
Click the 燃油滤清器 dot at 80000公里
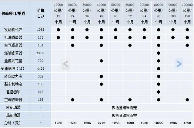pyautogui.click(x=159, y=53)
